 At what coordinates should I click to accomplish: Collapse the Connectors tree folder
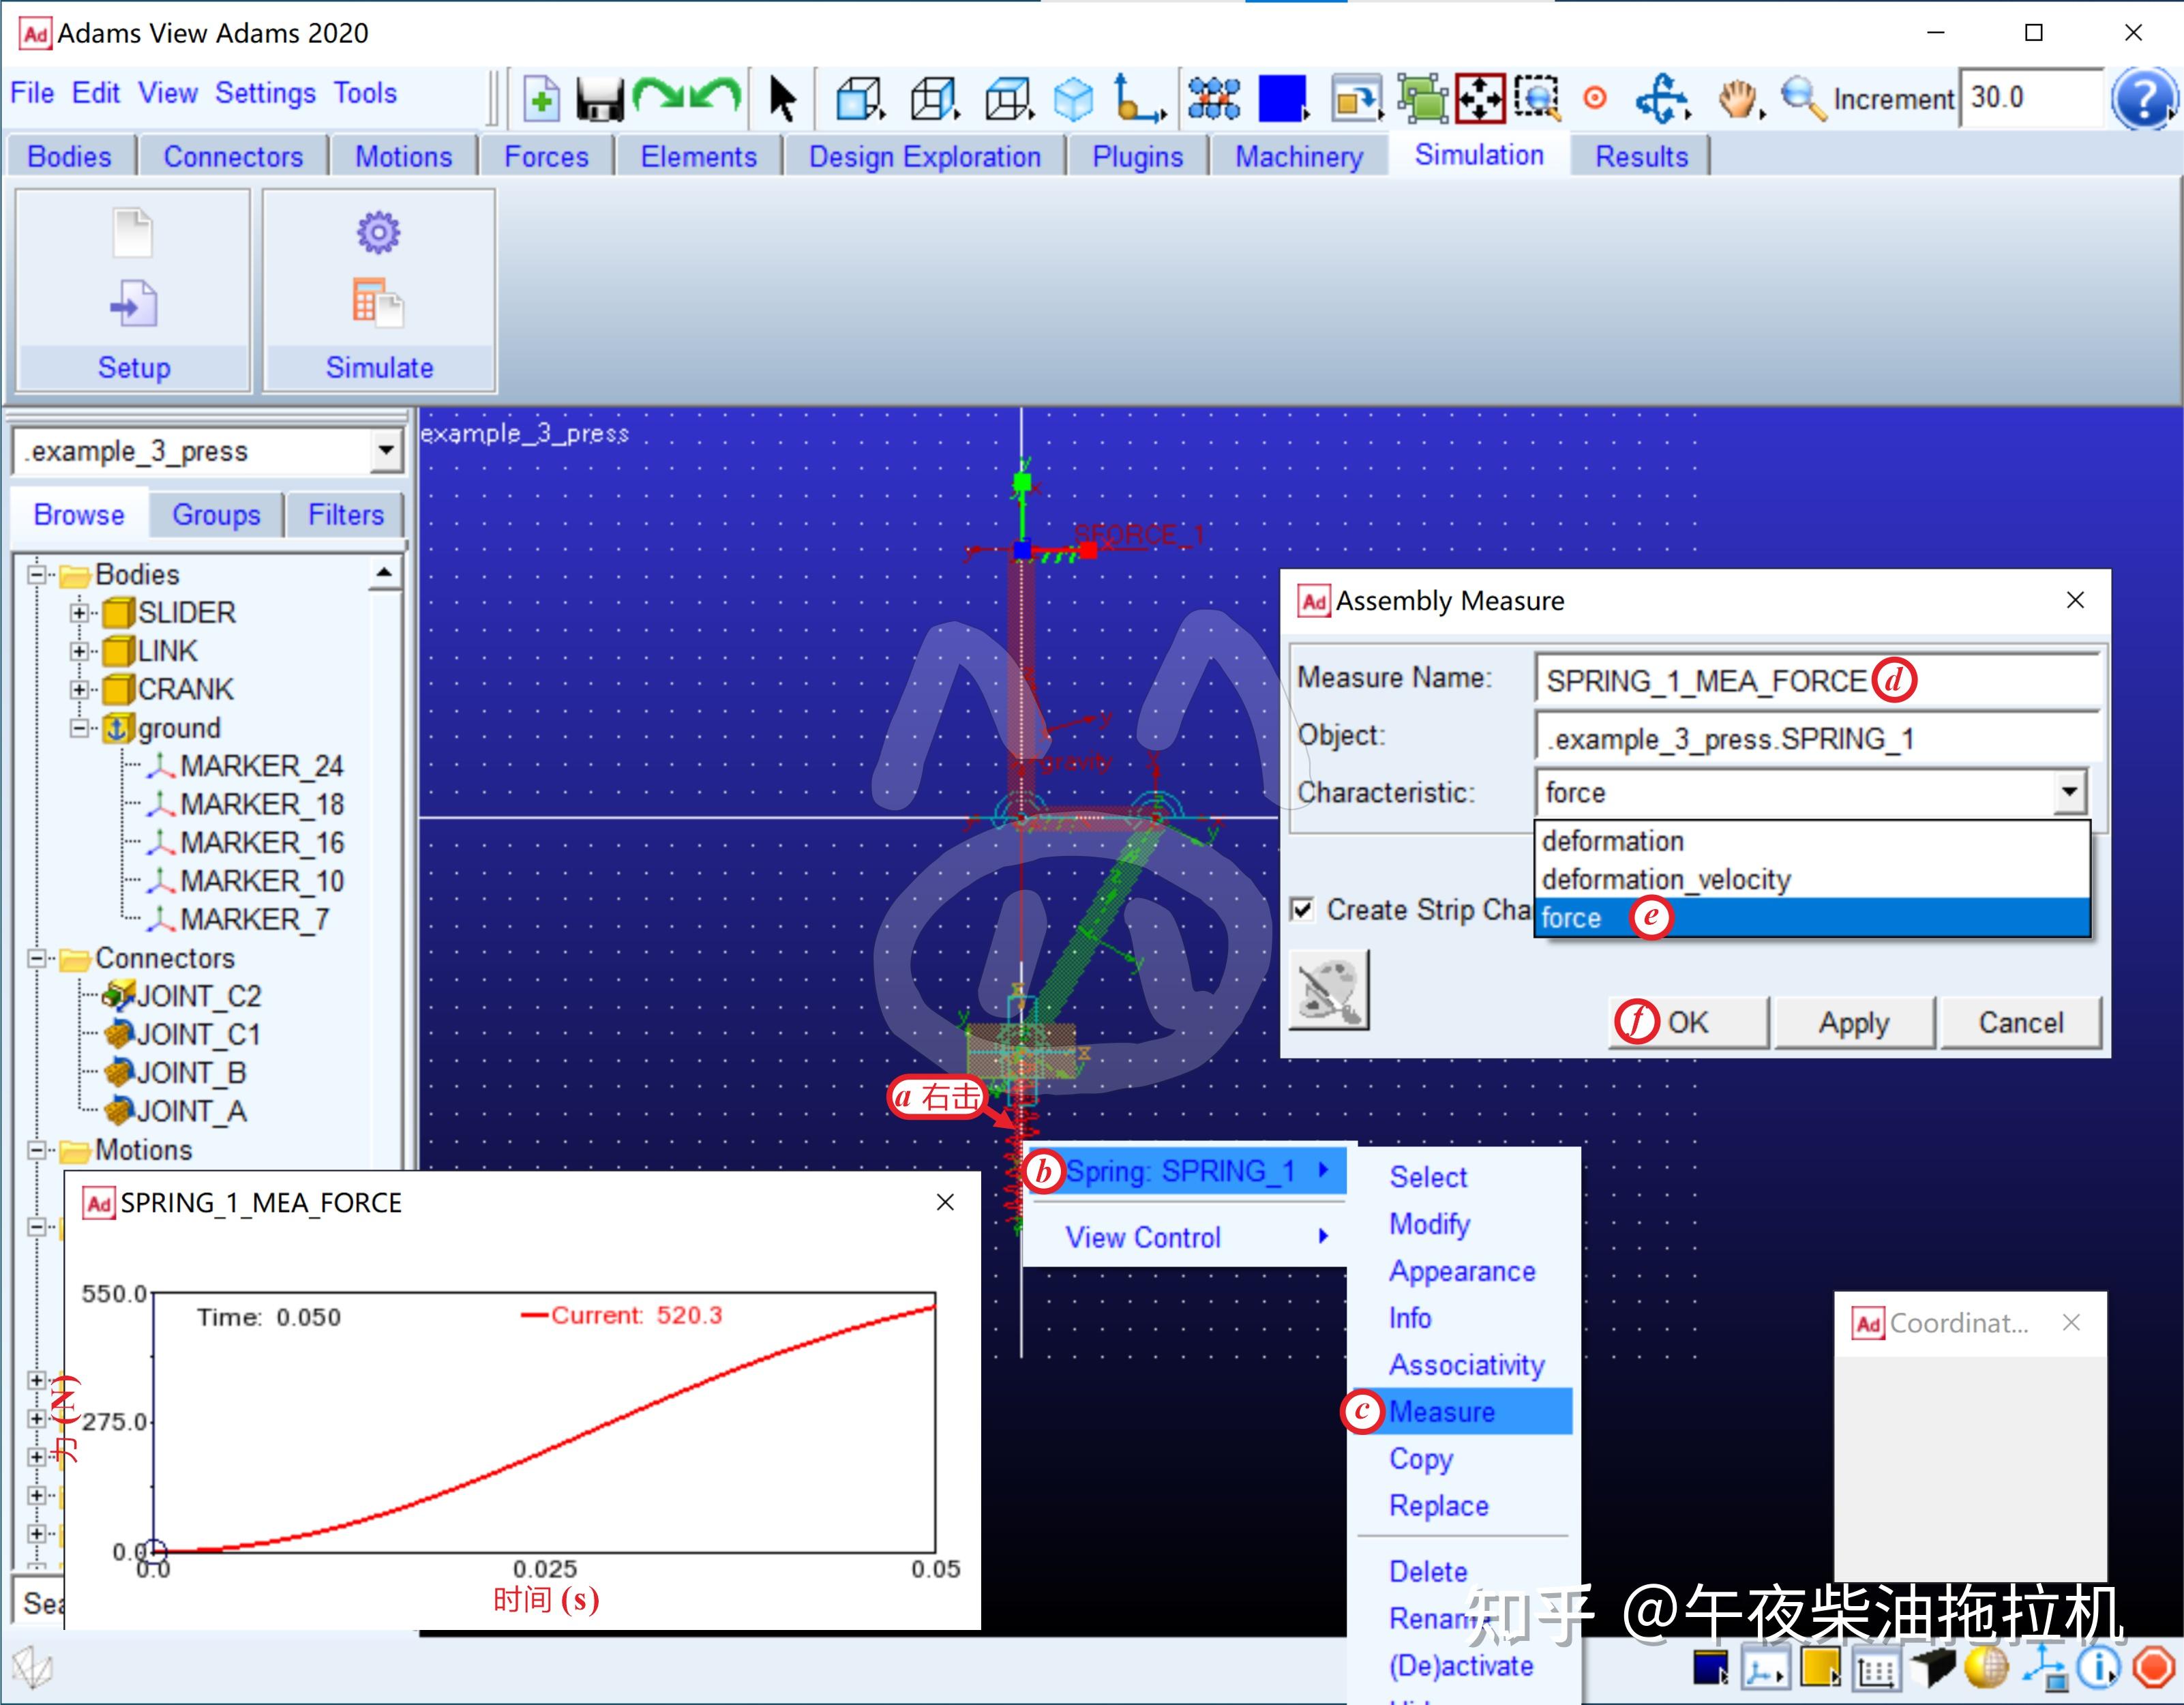point(38,959)
